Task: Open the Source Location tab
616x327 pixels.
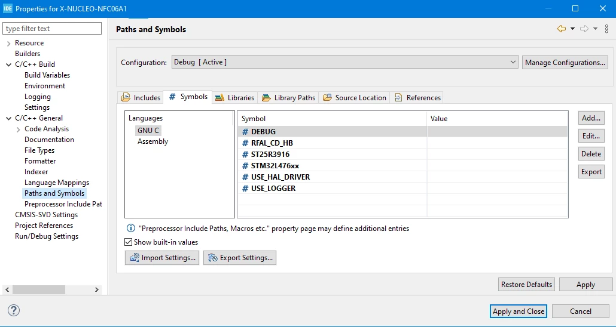Action: click(x=355, y=98)
